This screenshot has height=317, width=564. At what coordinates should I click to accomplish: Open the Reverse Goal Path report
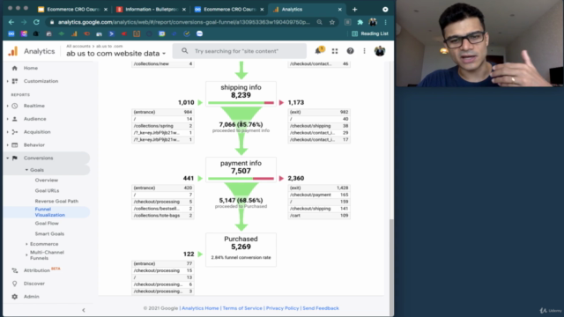coord(56,201)
